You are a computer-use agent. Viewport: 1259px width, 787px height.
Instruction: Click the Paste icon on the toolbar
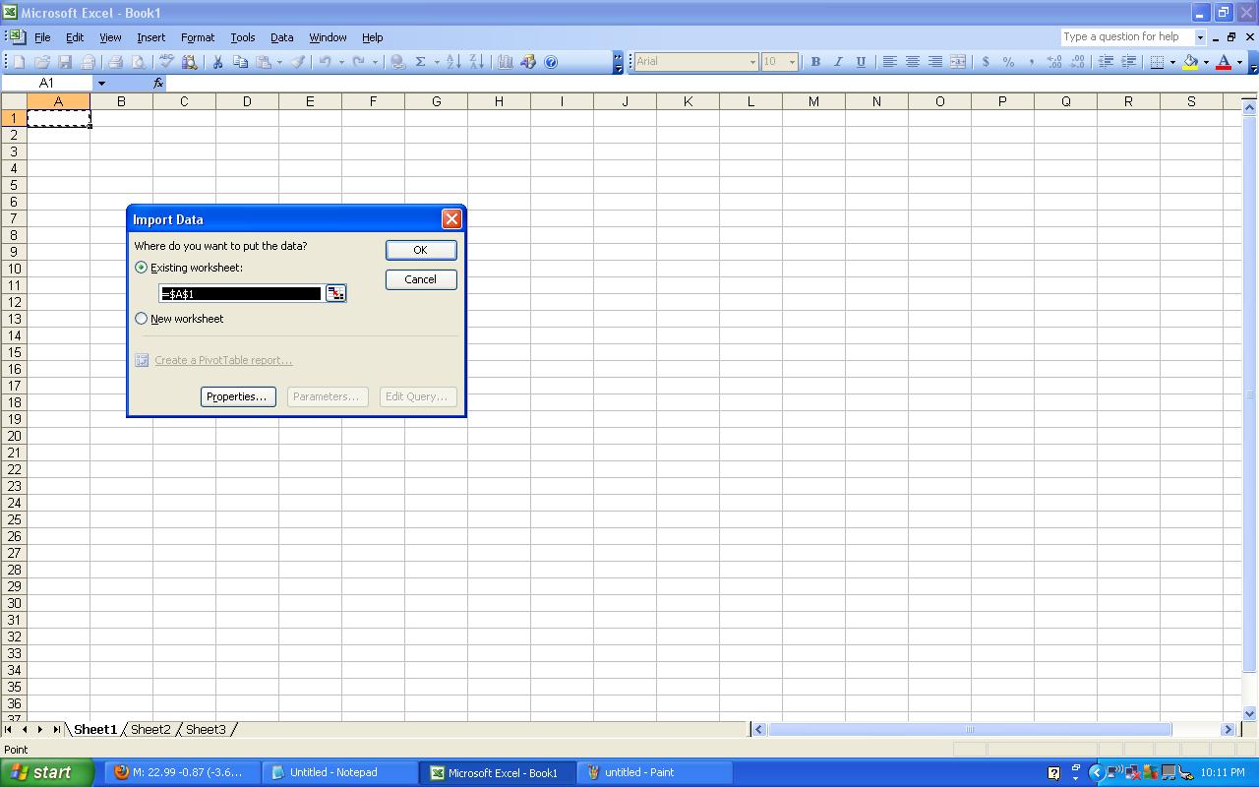pos(262,61)
